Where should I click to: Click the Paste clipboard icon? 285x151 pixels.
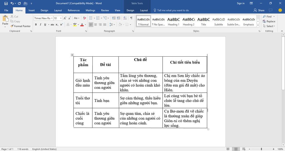point(5,19)
